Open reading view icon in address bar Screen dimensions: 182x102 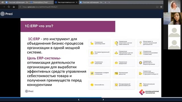(x=157, y=7)
